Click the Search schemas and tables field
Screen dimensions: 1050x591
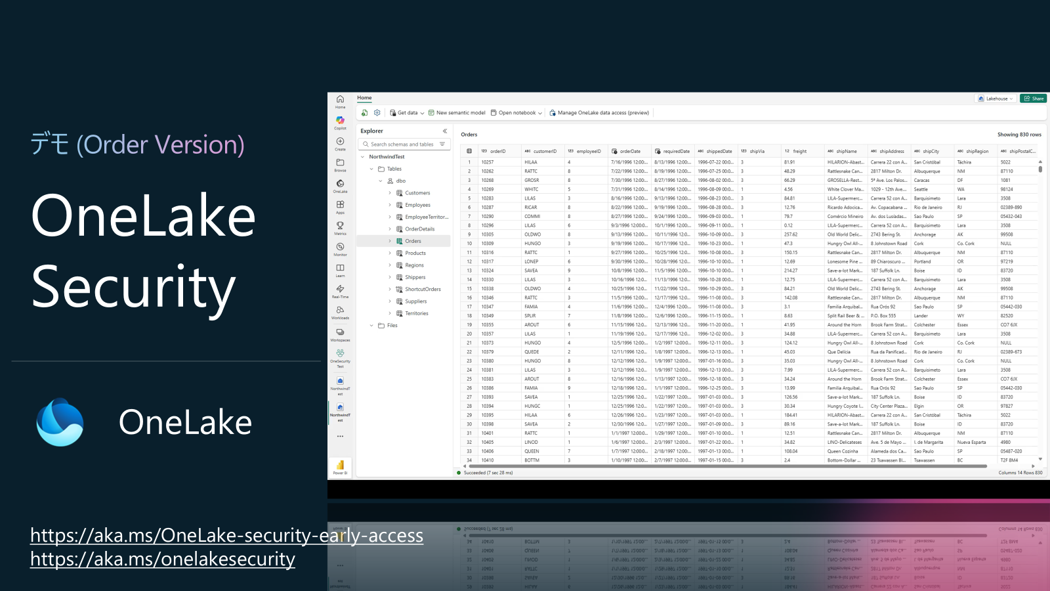pos(404,144)
